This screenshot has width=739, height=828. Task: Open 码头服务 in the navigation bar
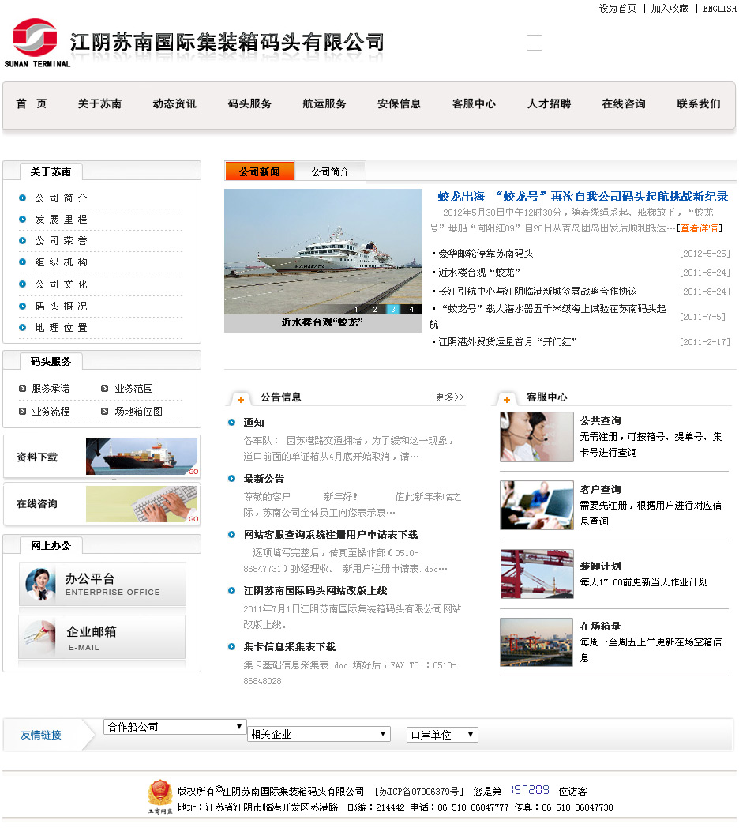249,104
